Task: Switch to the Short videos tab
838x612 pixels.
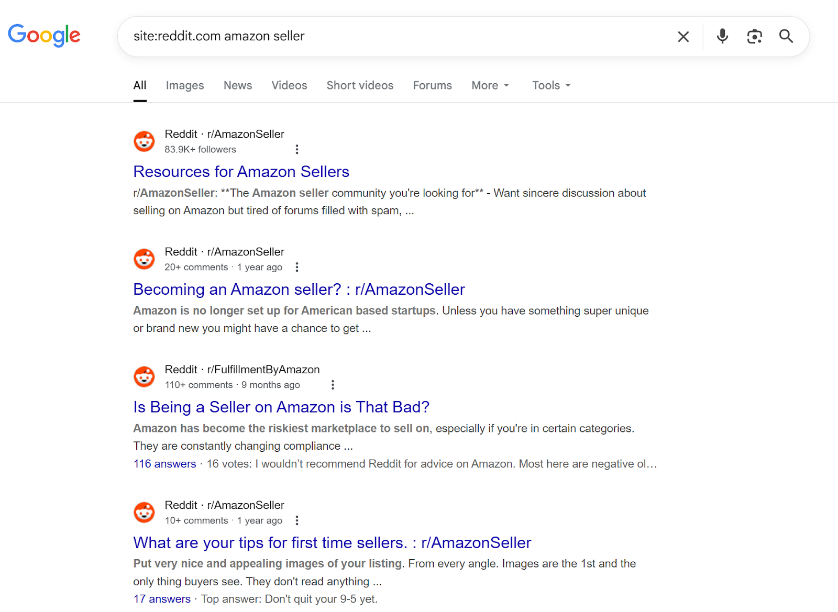Action: pos(360,85)
